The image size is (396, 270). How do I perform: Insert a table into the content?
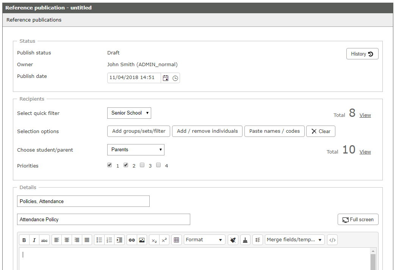coord(176,239)
